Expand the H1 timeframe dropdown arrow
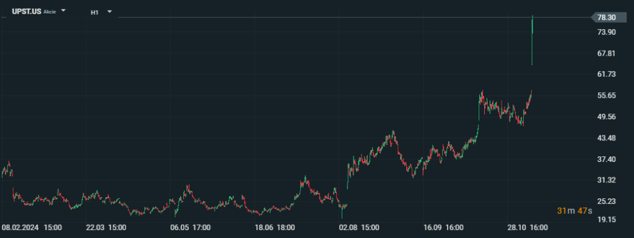Screen dimensions: 634x238 coord(109,12)
